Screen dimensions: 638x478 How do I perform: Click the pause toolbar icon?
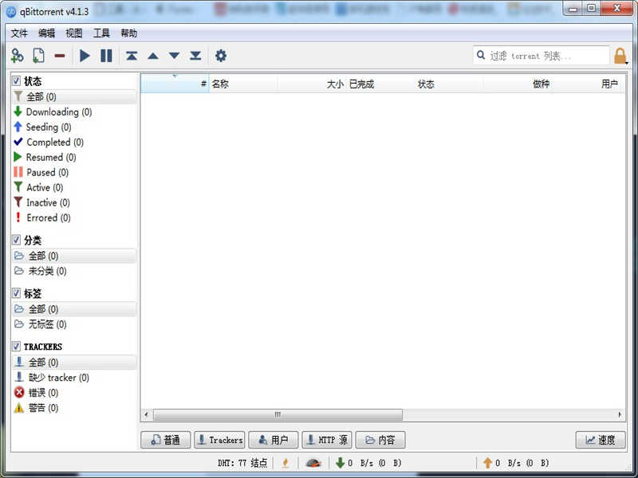pos(106,56)
